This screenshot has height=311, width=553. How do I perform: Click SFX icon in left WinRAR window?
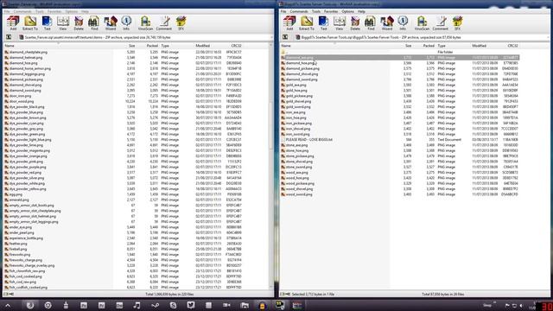point(181,23)
